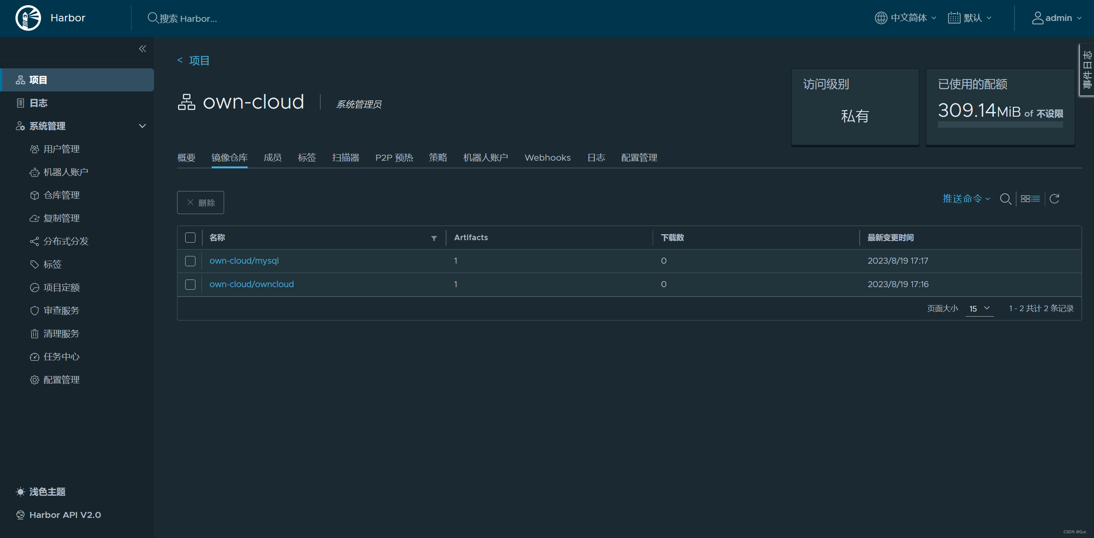Click the Harbor API V2.0 icon
The height and width of the screenshot is (538, 1094).
20,515
